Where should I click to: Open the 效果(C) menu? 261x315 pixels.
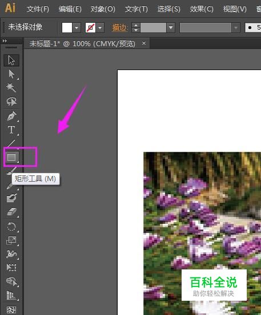point(202,9)
